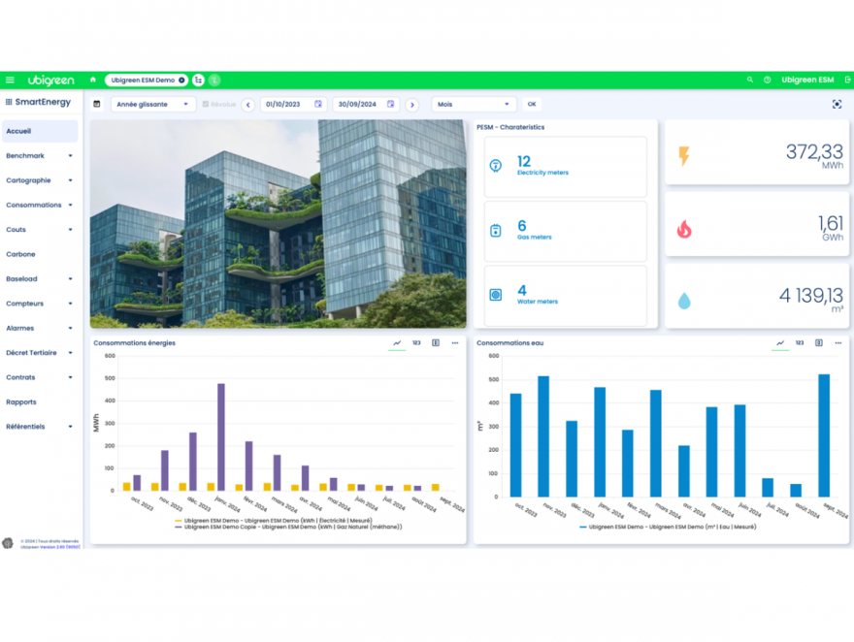Image resolution: width=854 pixels, height=642 pixels.
Task: Go to the previous period arrow
Action: 248,105
